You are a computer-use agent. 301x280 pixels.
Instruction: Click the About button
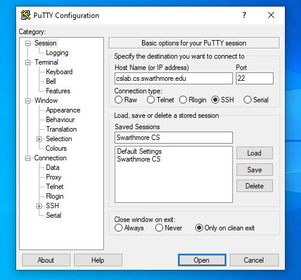point(46,260)
